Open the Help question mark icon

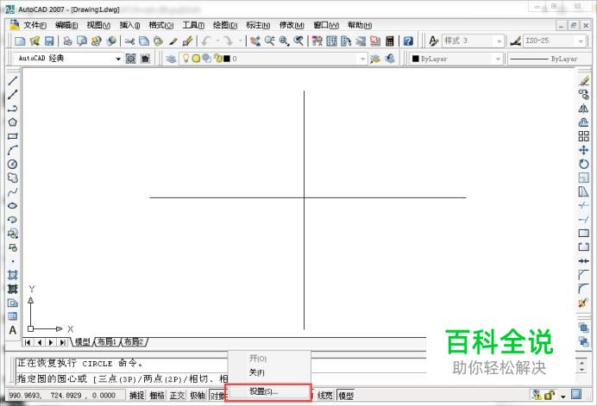tap(408, 41)
